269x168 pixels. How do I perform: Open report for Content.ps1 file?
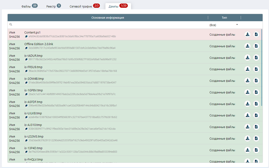[256, 34]
